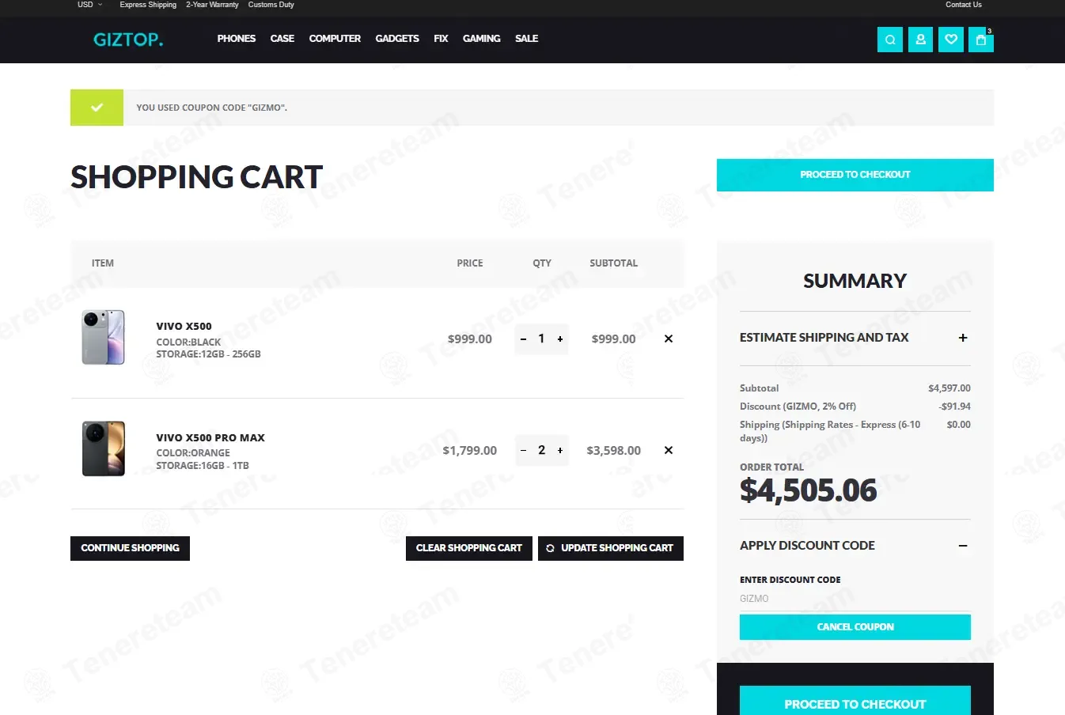The height and width of the screenshot is (715, 1065).
Task: Click the Customs Duty link
Action: (271, 5)
